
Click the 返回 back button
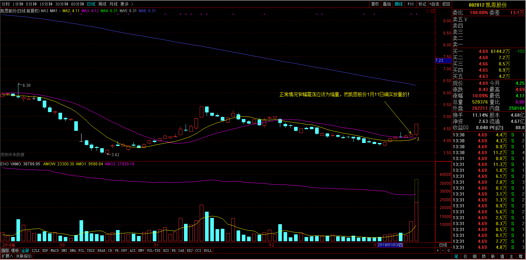(x=446, y=4)
